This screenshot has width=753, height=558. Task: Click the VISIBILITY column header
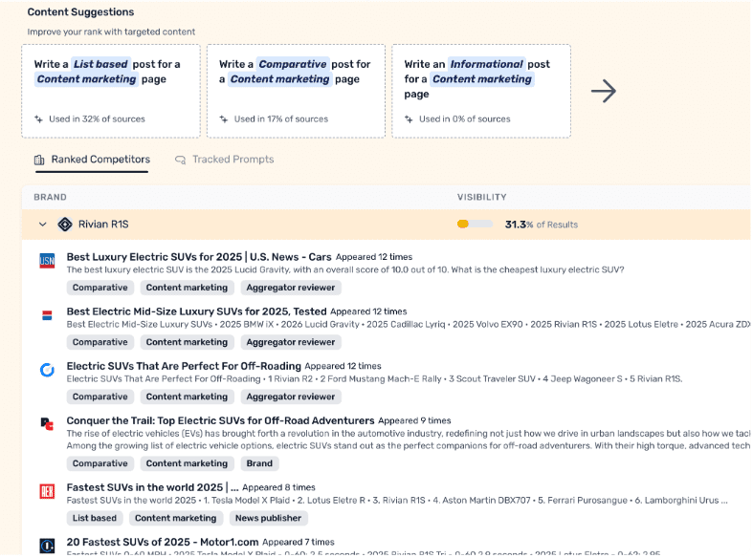481,198
